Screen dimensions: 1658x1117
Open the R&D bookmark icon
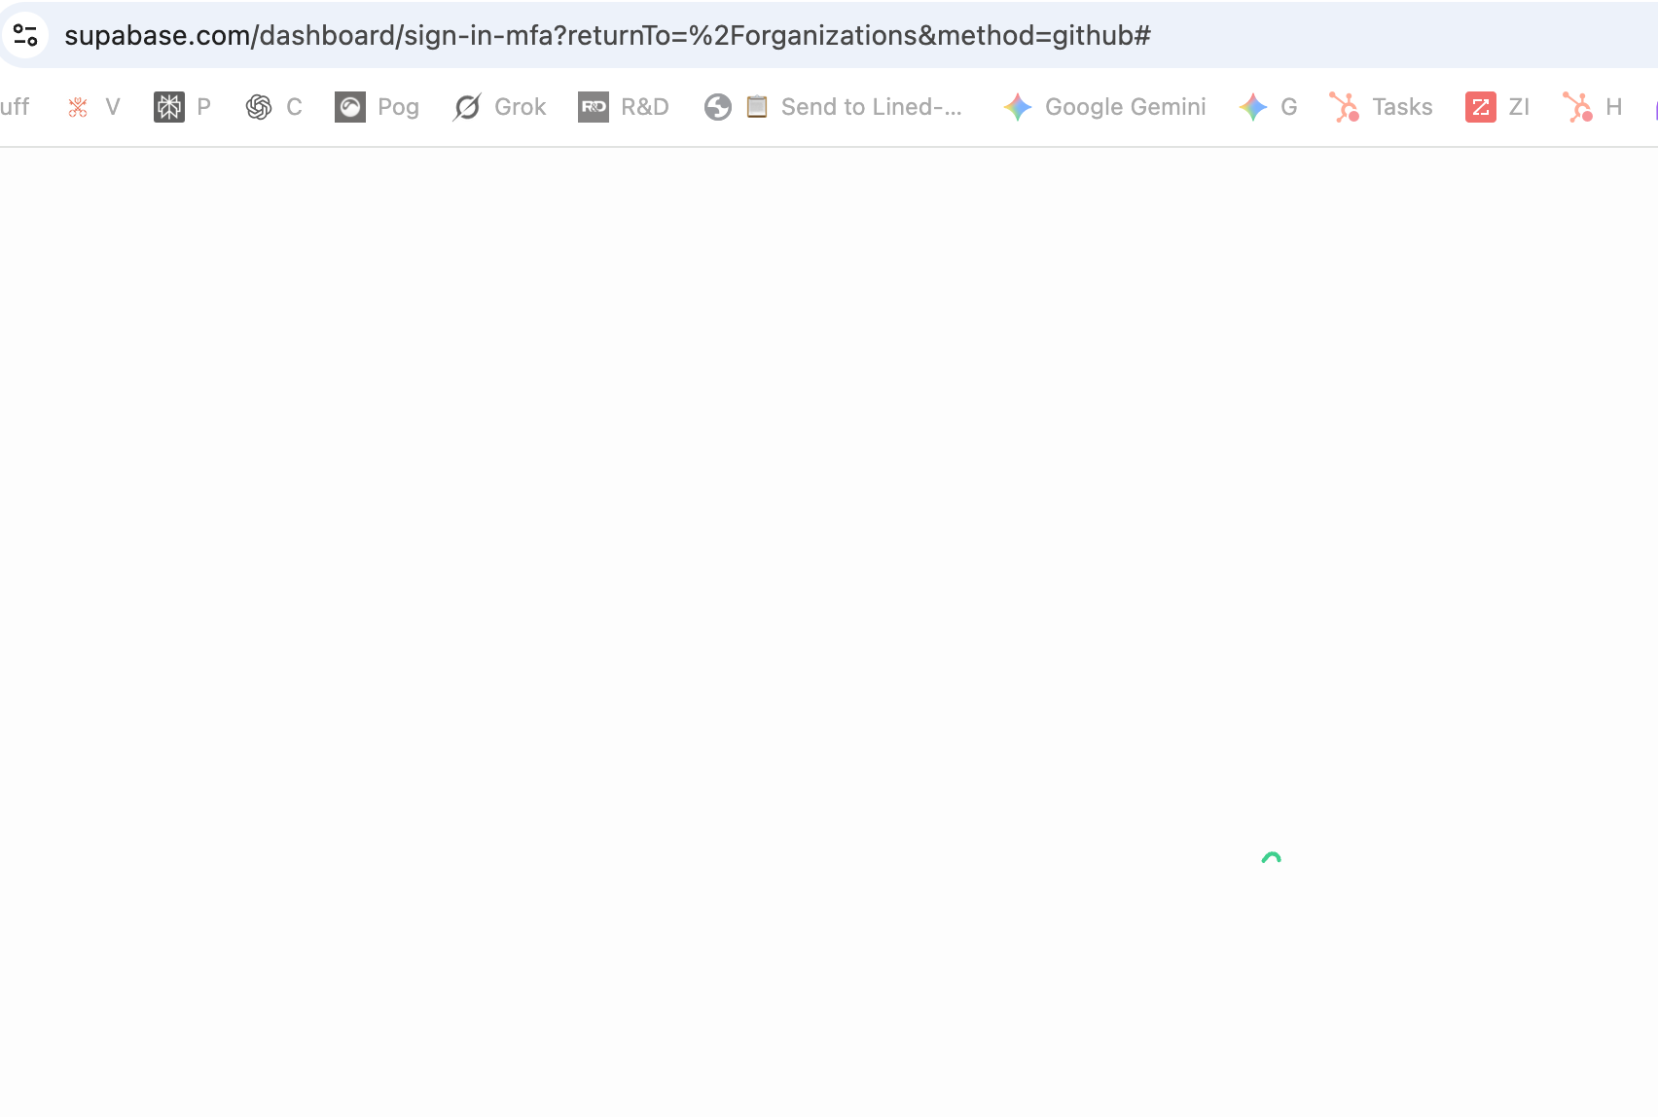click(595, 106)
